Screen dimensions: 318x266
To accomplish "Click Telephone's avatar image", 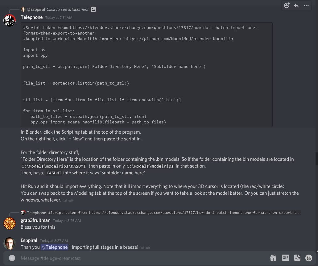I will tap(10, 20).
